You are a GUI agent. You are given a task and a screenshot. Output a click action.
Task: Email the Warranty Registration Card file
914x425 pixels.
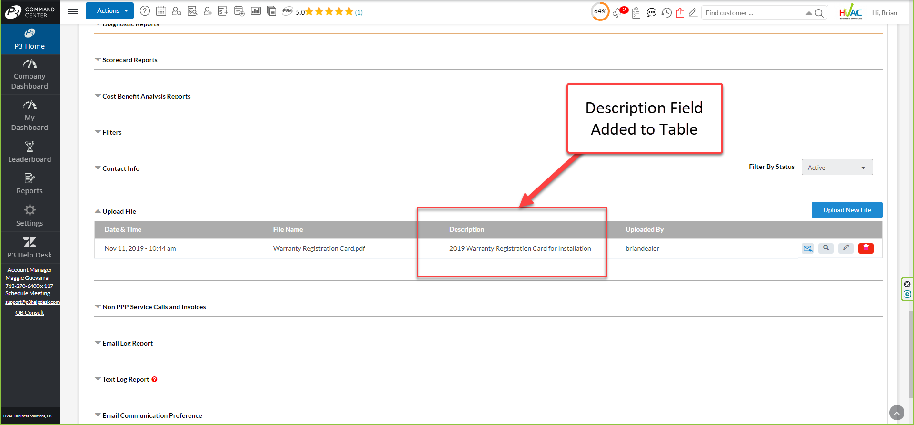(x=807, y=248)
